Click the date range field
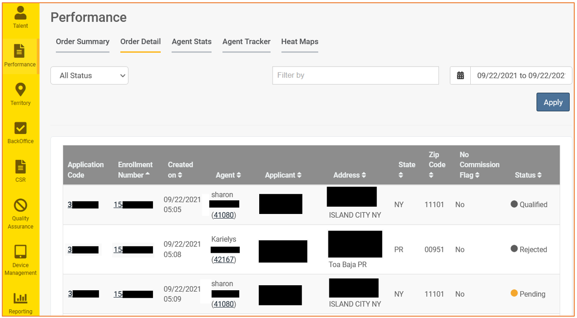Viewport: 577px width, 318px height. click(x=521, y=75)
